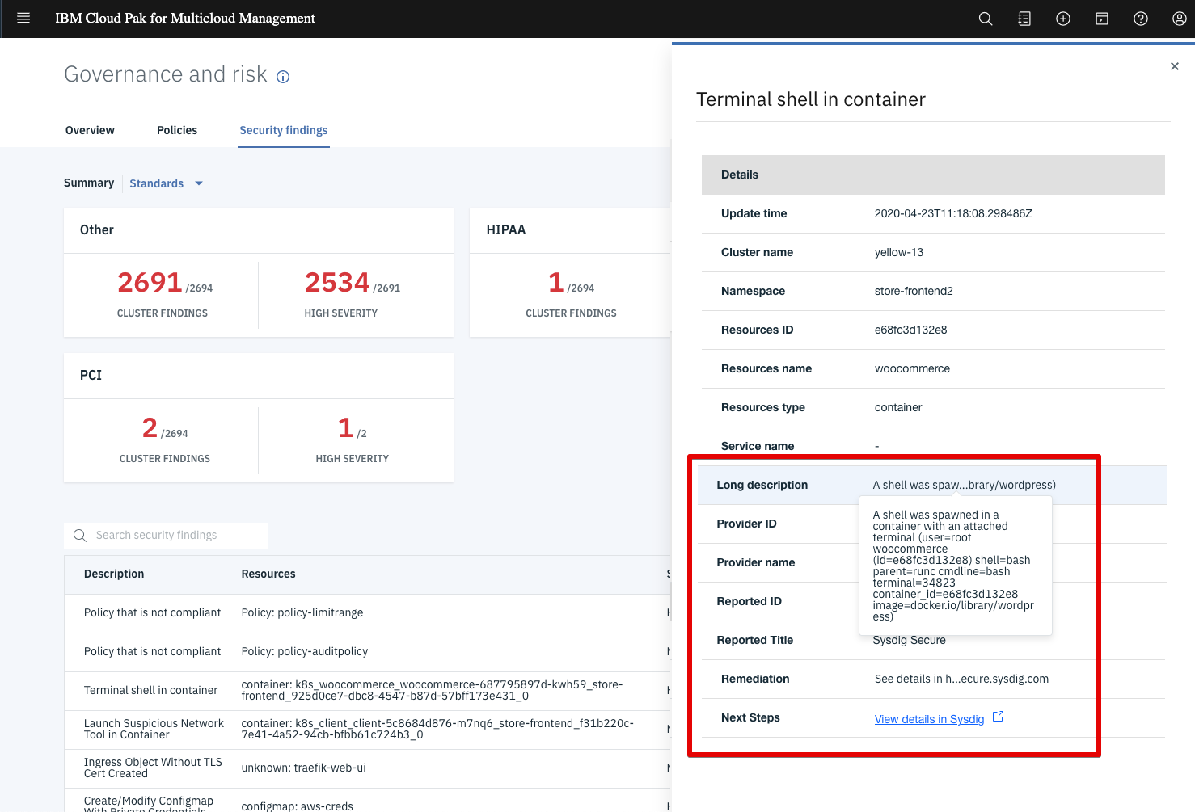Image resolution: width=1195 pixels, height=812 pixels.
Task: Click resource unknown: traefik-web-ui
Action: pos(303,768)
